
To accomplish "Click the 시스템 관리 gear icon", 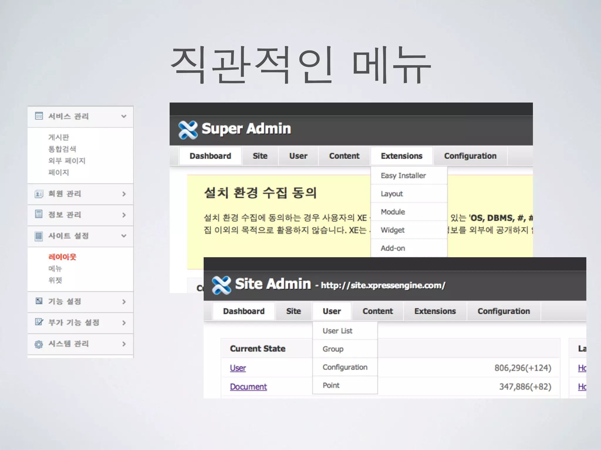I will [39, 344].
